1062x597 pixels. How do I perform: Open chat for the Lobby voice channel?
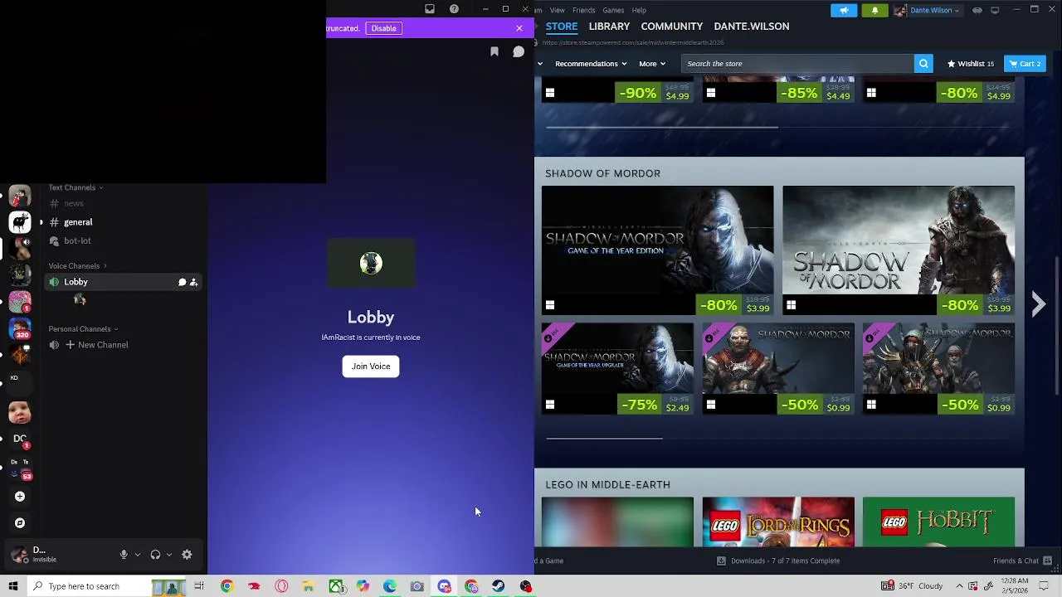(182, 282)
